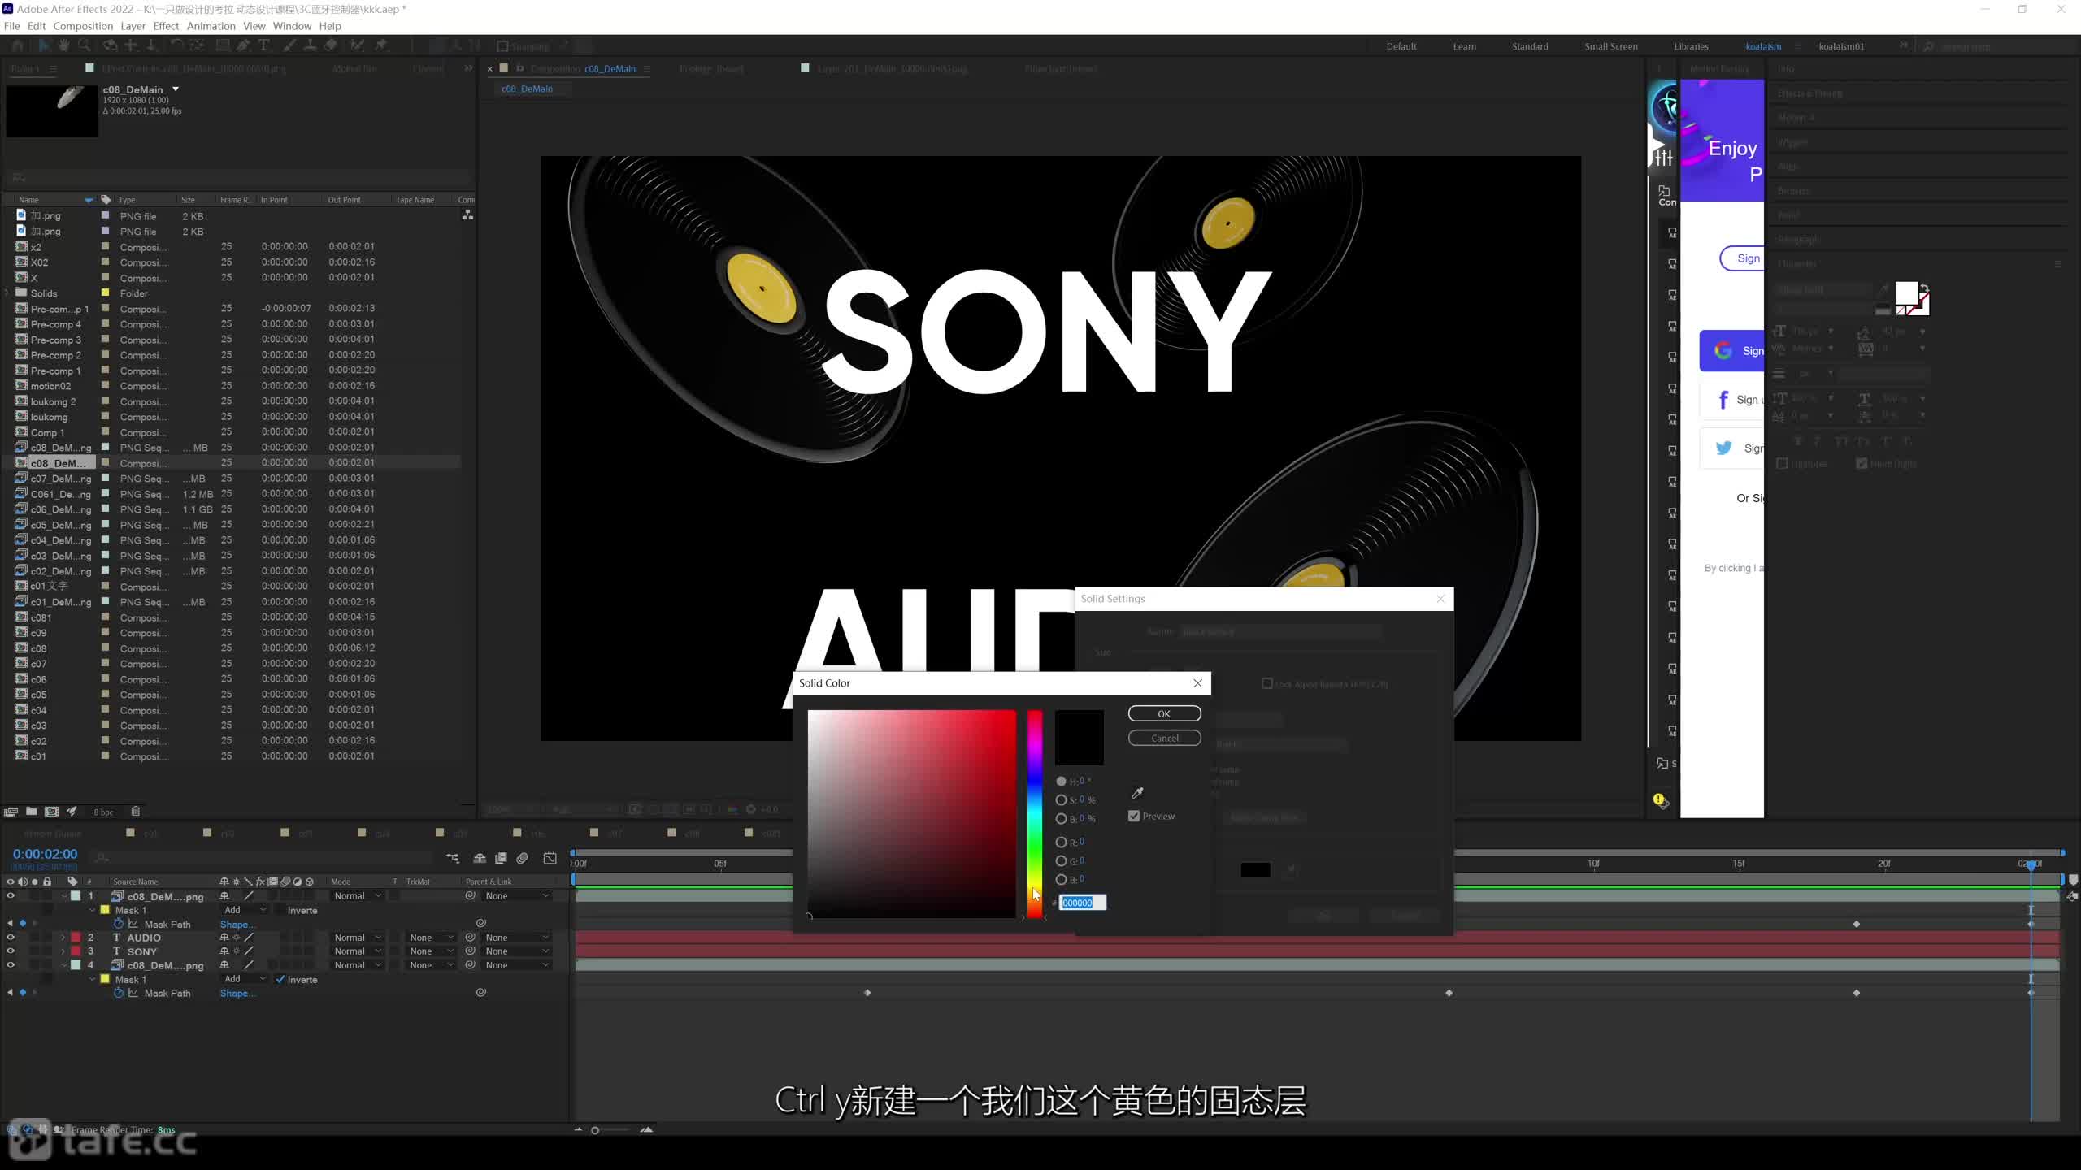Image resolution: width=2081 pixels, height=1170 pixels.
Task: Open c08_DeMain dropdown arrow in Project panel
Action: click(175, 89)
